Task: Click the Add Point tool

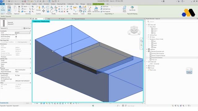Action: point(105,6)
